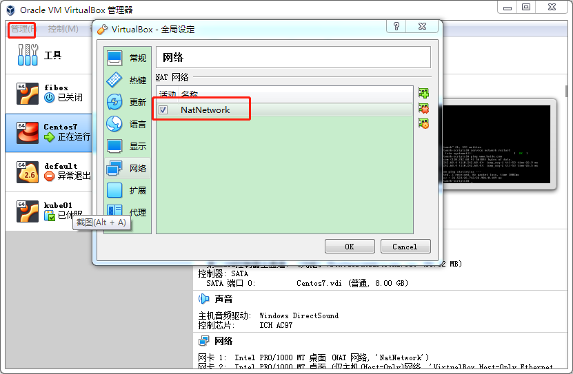Click the globe icon for language settings
Screen dimensions: 573x374
coord(114,124)
